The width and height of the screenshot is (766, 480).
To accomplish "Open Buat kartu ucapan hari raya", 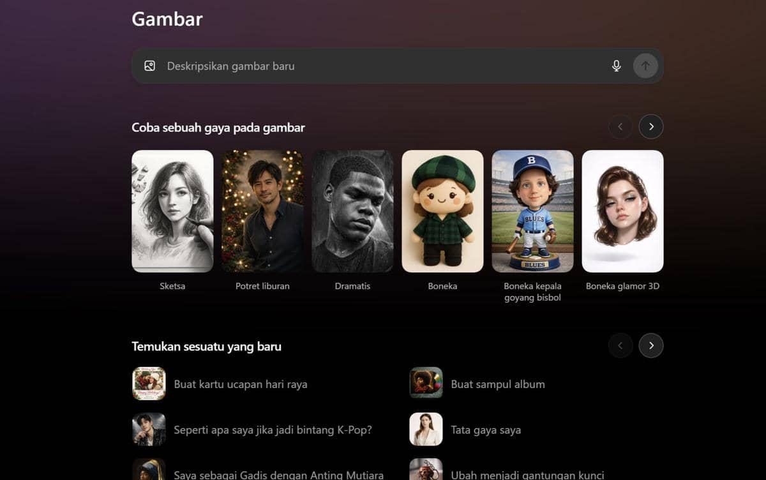I will [x=241, y=384].
